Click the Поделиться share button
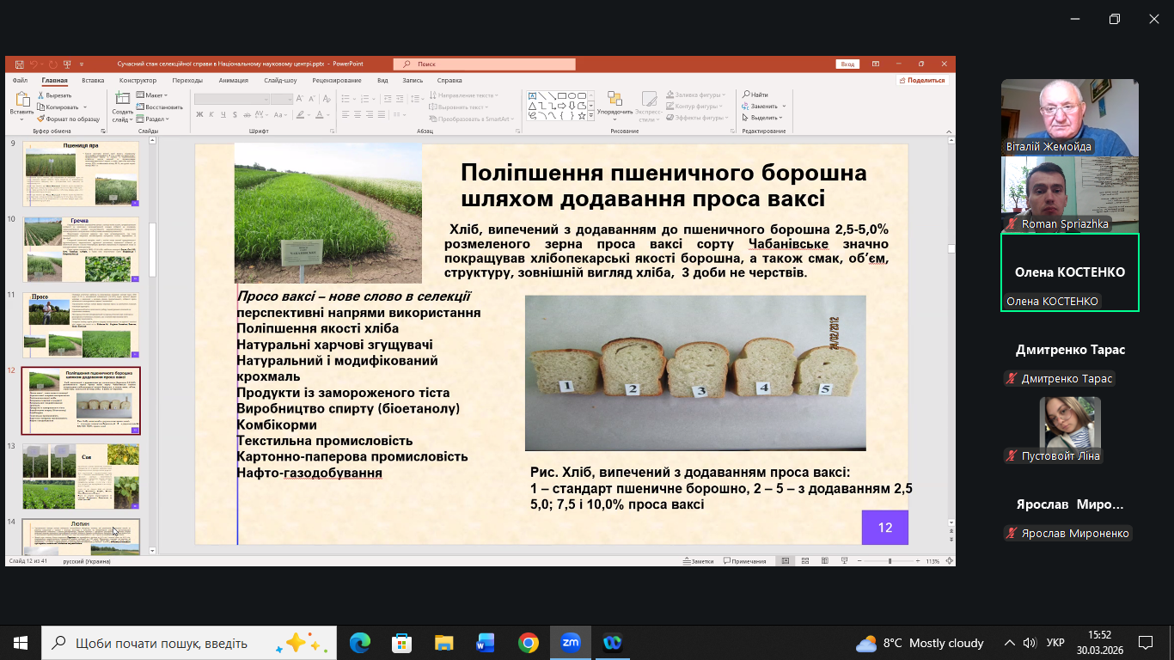The height and width of the screenshot is (660, 1174). pos(922,80)
